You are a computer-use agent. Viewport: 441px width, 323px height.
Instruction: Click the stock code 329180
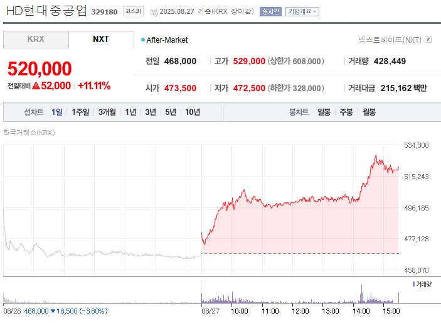pos(104,12)
